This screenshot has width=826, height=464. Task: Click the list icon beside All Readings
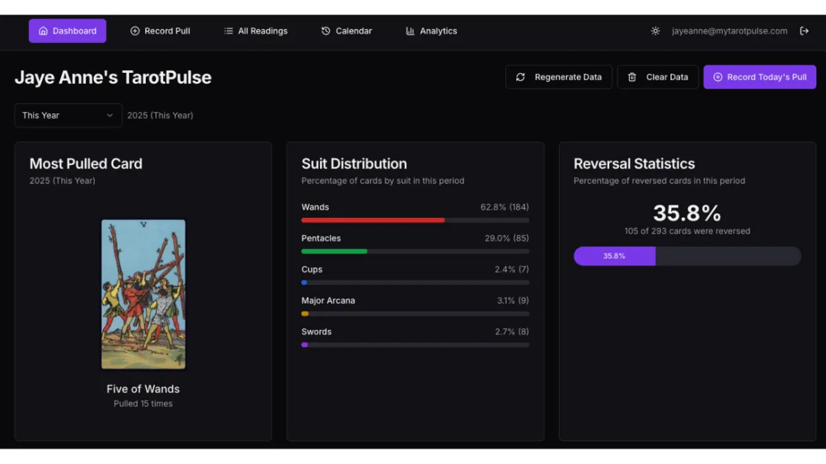(x=229, y=31)
